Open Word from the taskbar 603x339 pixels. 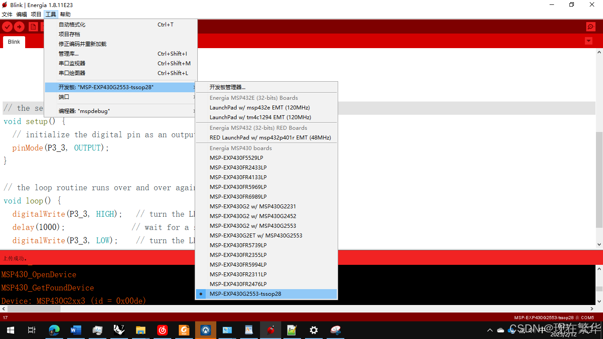pos(76,330)
